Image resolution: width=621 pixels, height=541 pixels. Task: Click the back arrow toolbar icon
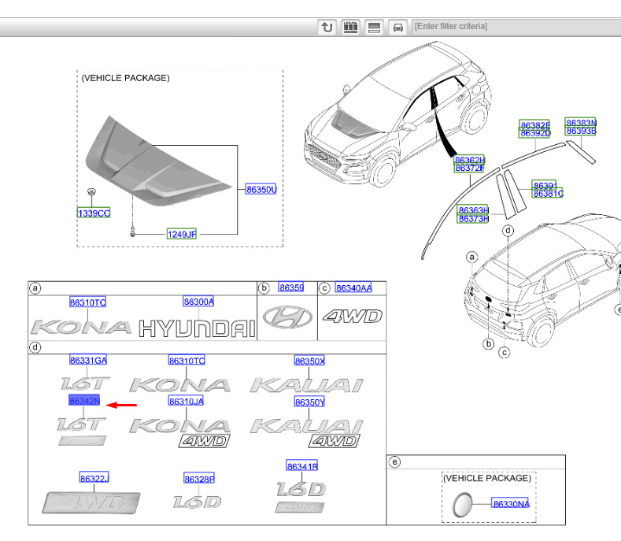(327, 28)
